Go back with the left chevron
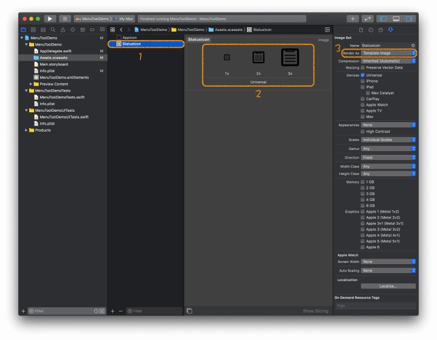This screenshot has width=437, height=340. tap(121, 30)
